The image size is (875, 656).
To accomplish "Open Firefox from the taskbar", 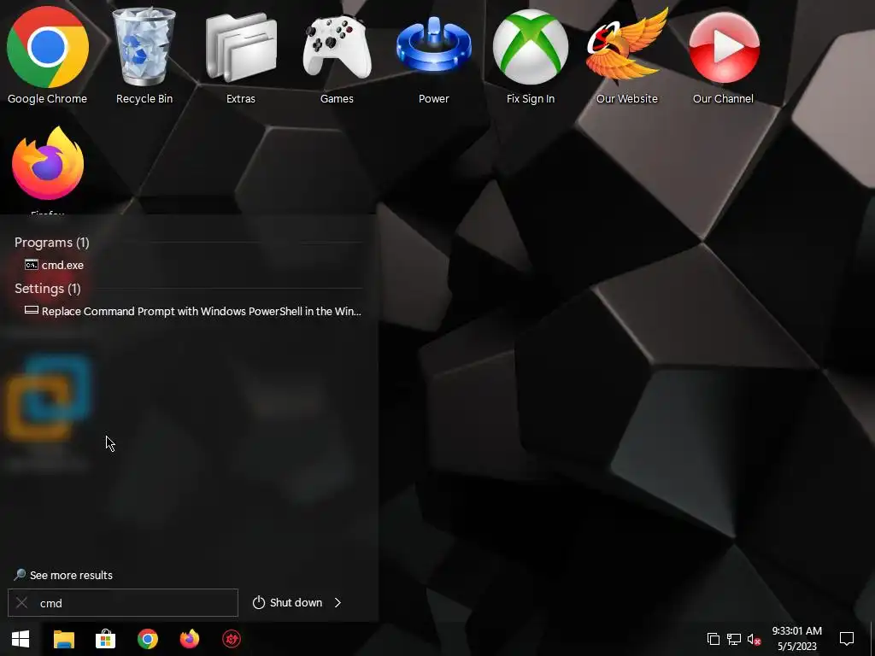I will [x=190, y=639].
